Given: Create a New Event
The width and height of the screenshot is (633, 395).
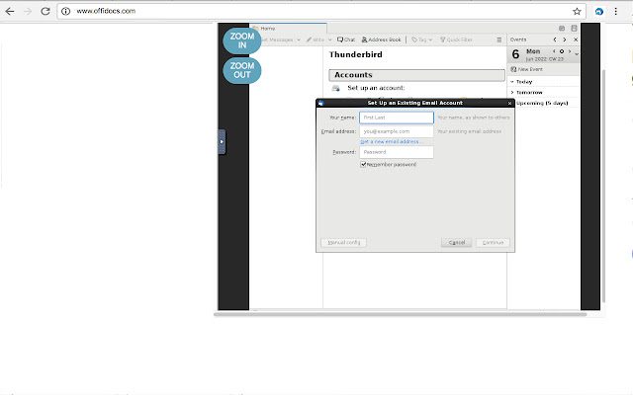Looking at the screenshot, I should 527,69.
